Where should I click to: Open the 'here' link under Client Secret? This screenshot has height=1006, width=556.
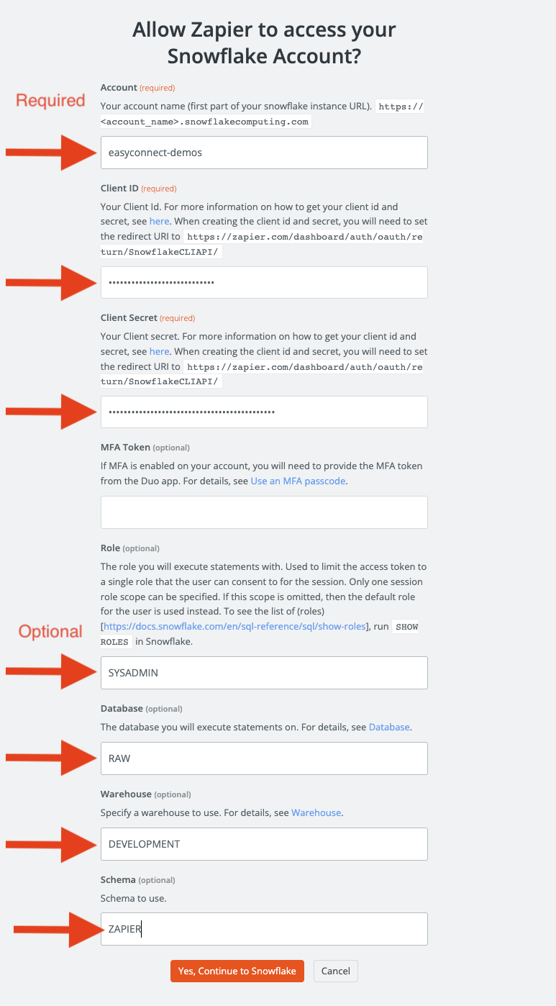(x=160, y=351)
